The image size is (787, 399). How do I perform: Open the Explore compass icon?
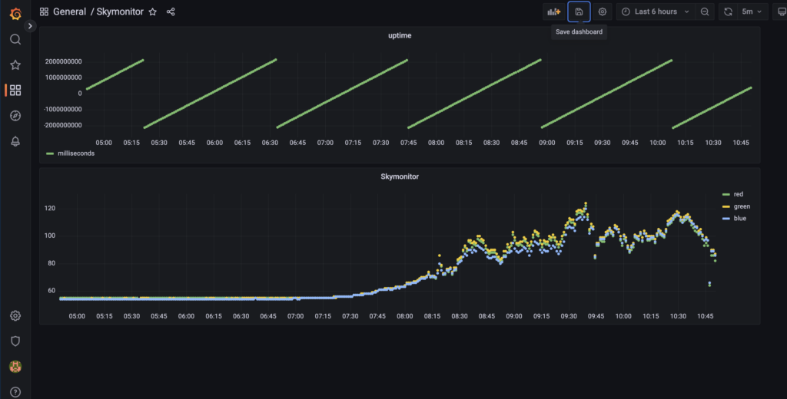coord(15,116)
